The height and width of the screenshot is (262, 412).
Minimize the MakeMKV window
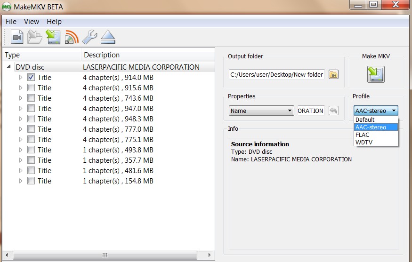pyautogui.click(x=358, y=5)
